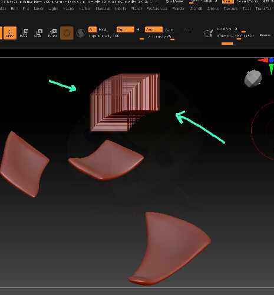This screenshot has width=274, height=295.
Task: Select the Rotate transform tool
Action: [52, 33]
